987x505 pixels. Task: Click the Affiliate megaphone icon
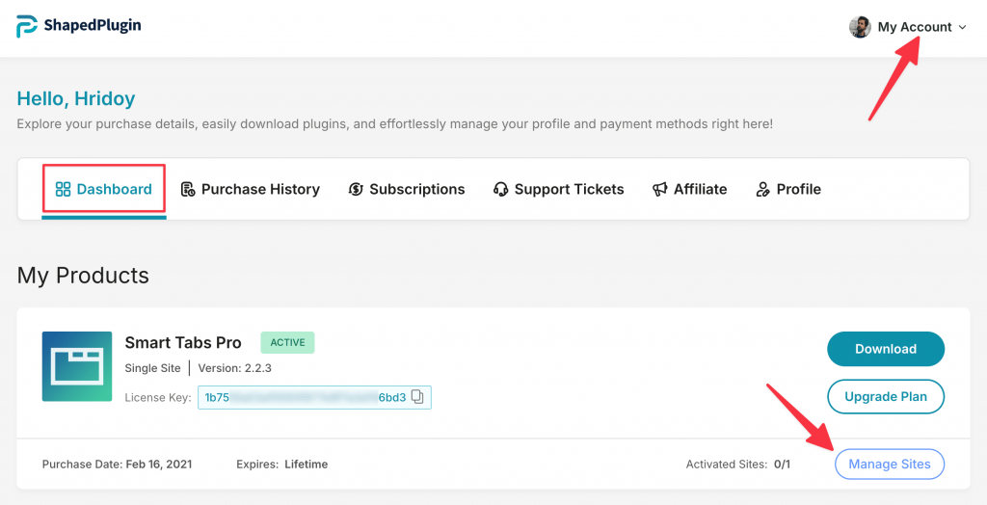(x=659, y=189)
